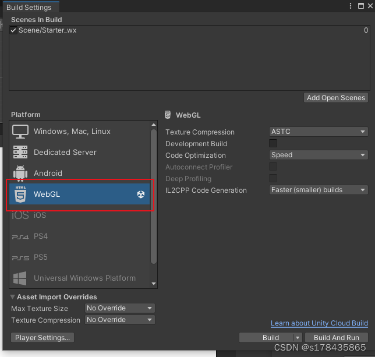The width and height of the screenshot is (375, 357).
Task: Click the HTML5 WebGL platform icon
Action: [20, 194]
